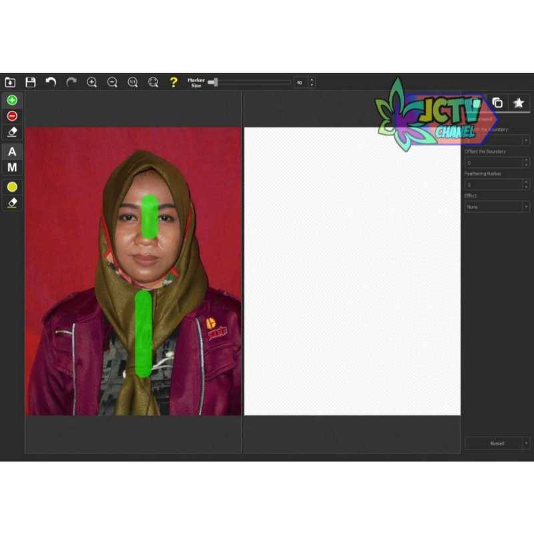Undo the last marker stroke
Image resolution: width=534 pixels, height=534 pixels.
pyautogui.click(x=51, y=82)
